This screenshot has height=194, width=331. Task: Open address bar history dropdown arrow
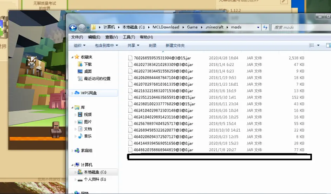pos(258,27)
